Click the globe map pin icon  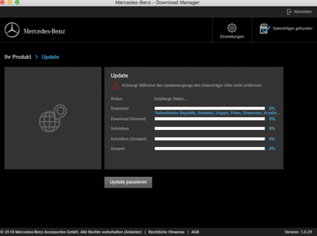(53, 118)
